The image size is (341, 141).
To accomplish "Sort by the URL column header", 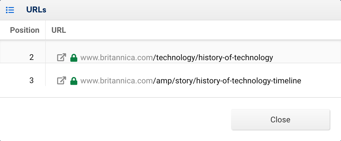I will click(59, 30).
